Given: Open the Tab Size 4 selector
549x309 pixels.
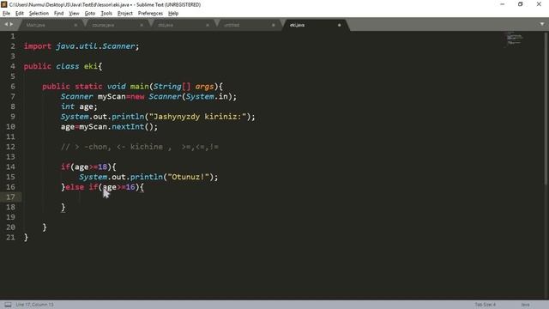Looking at the screenshot, I should click(x=486, y=305).
